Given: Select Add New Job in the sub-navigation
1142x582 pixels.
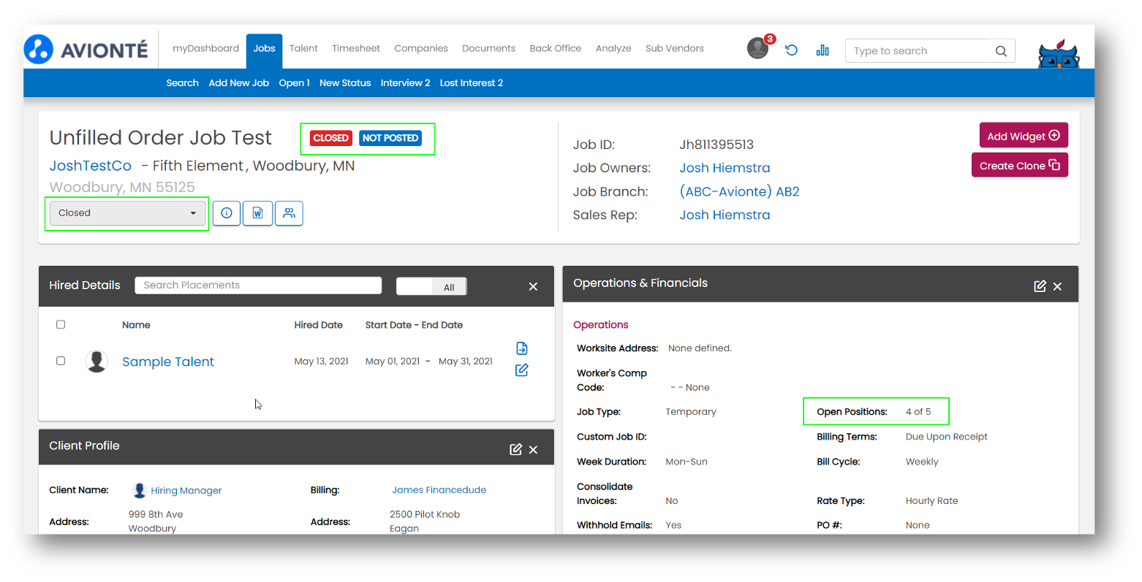Looking at the screenshot, I should pyautogui.click(x=238, y=83).
